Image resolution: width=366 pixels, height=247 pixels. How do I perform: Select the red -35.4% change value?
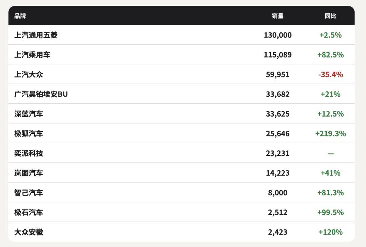point(330,74)
